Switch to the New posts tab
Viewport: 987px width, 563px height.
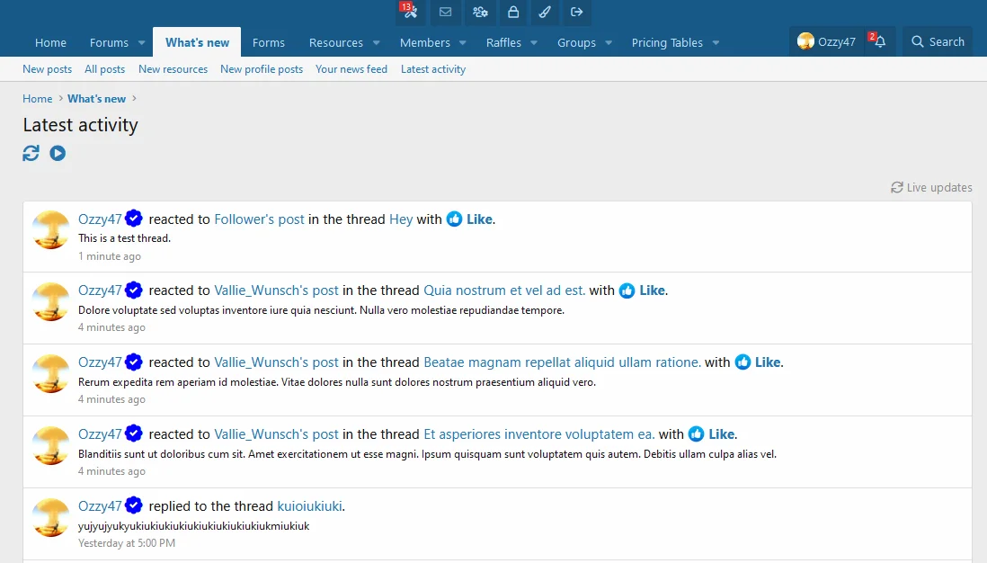47,69
